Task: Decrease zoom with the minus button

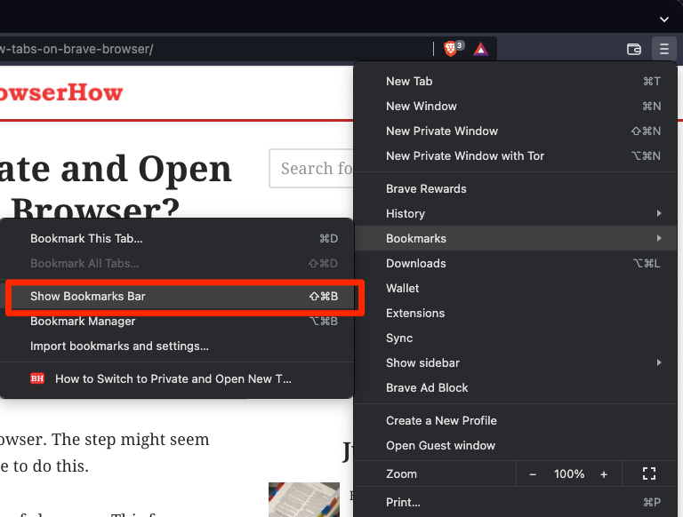Action: point(533,474)
